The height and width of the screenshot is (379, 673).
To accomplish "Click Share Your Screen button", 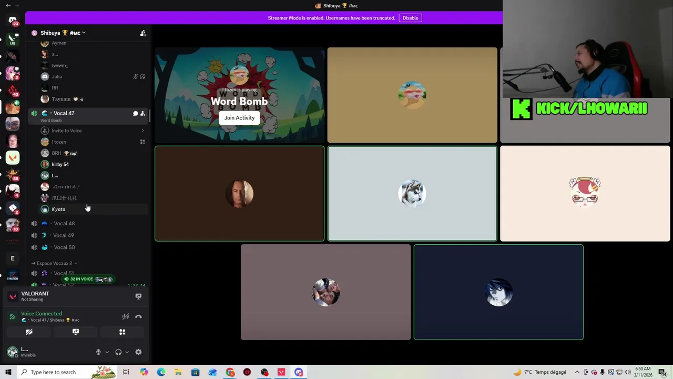I will (76, 332).
